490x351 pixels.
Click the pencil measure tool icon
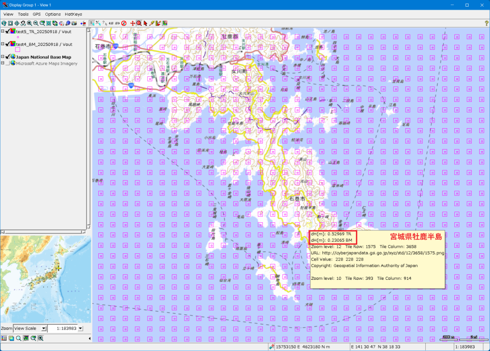point(152,23)
